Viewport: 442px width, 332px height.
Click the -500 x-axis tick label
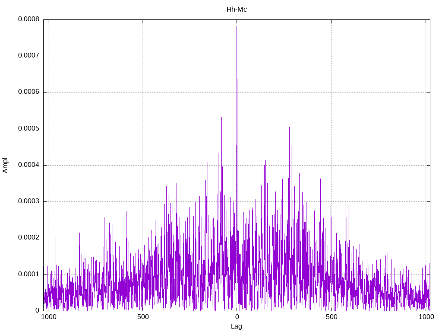click(x=142, y=317)
